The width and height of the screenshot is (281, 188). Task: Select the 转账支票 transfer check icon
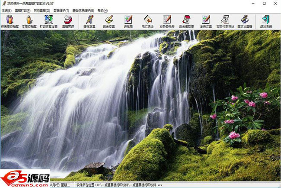coord(89,21)
